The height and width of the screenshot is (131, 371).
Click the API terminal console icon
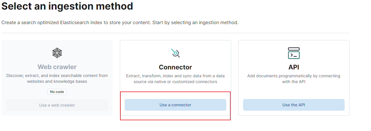(294, 53)
